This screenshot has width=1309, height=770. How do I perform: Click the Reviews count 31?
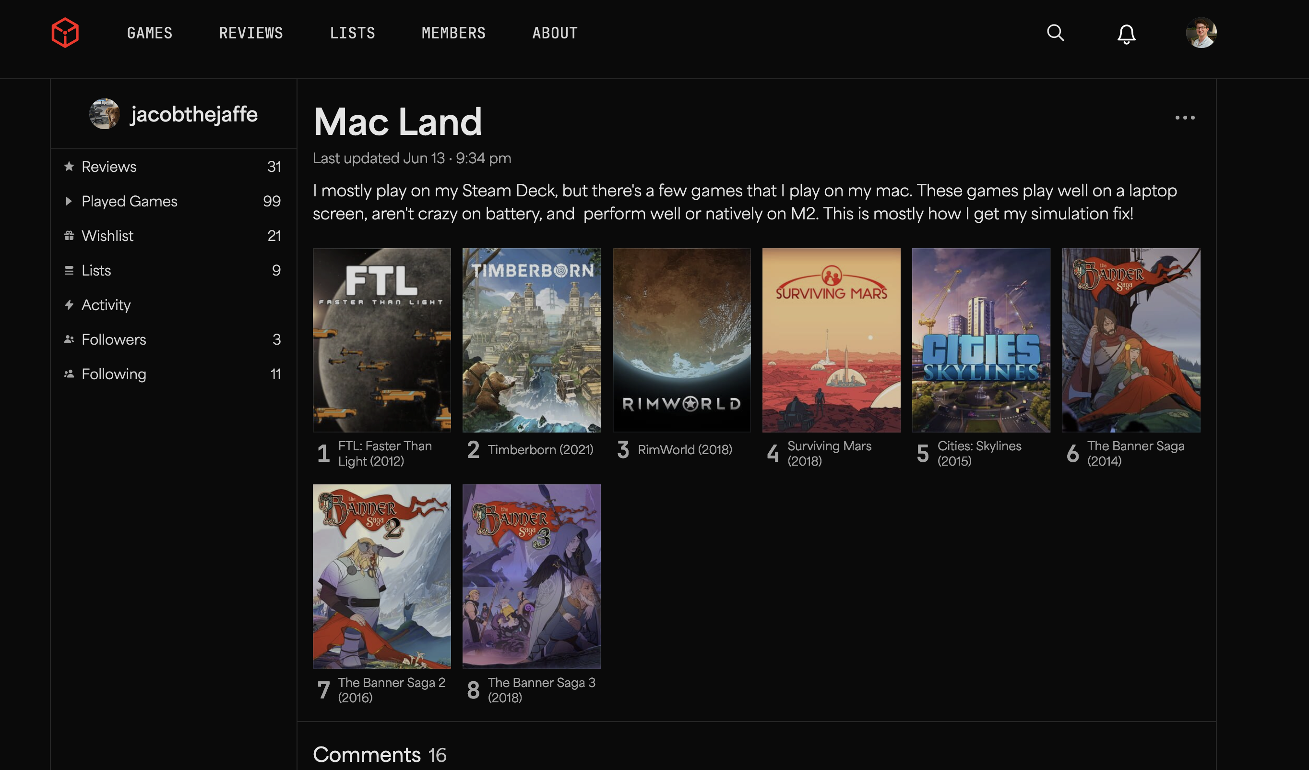pyautogui.click(x=274, y=166)
